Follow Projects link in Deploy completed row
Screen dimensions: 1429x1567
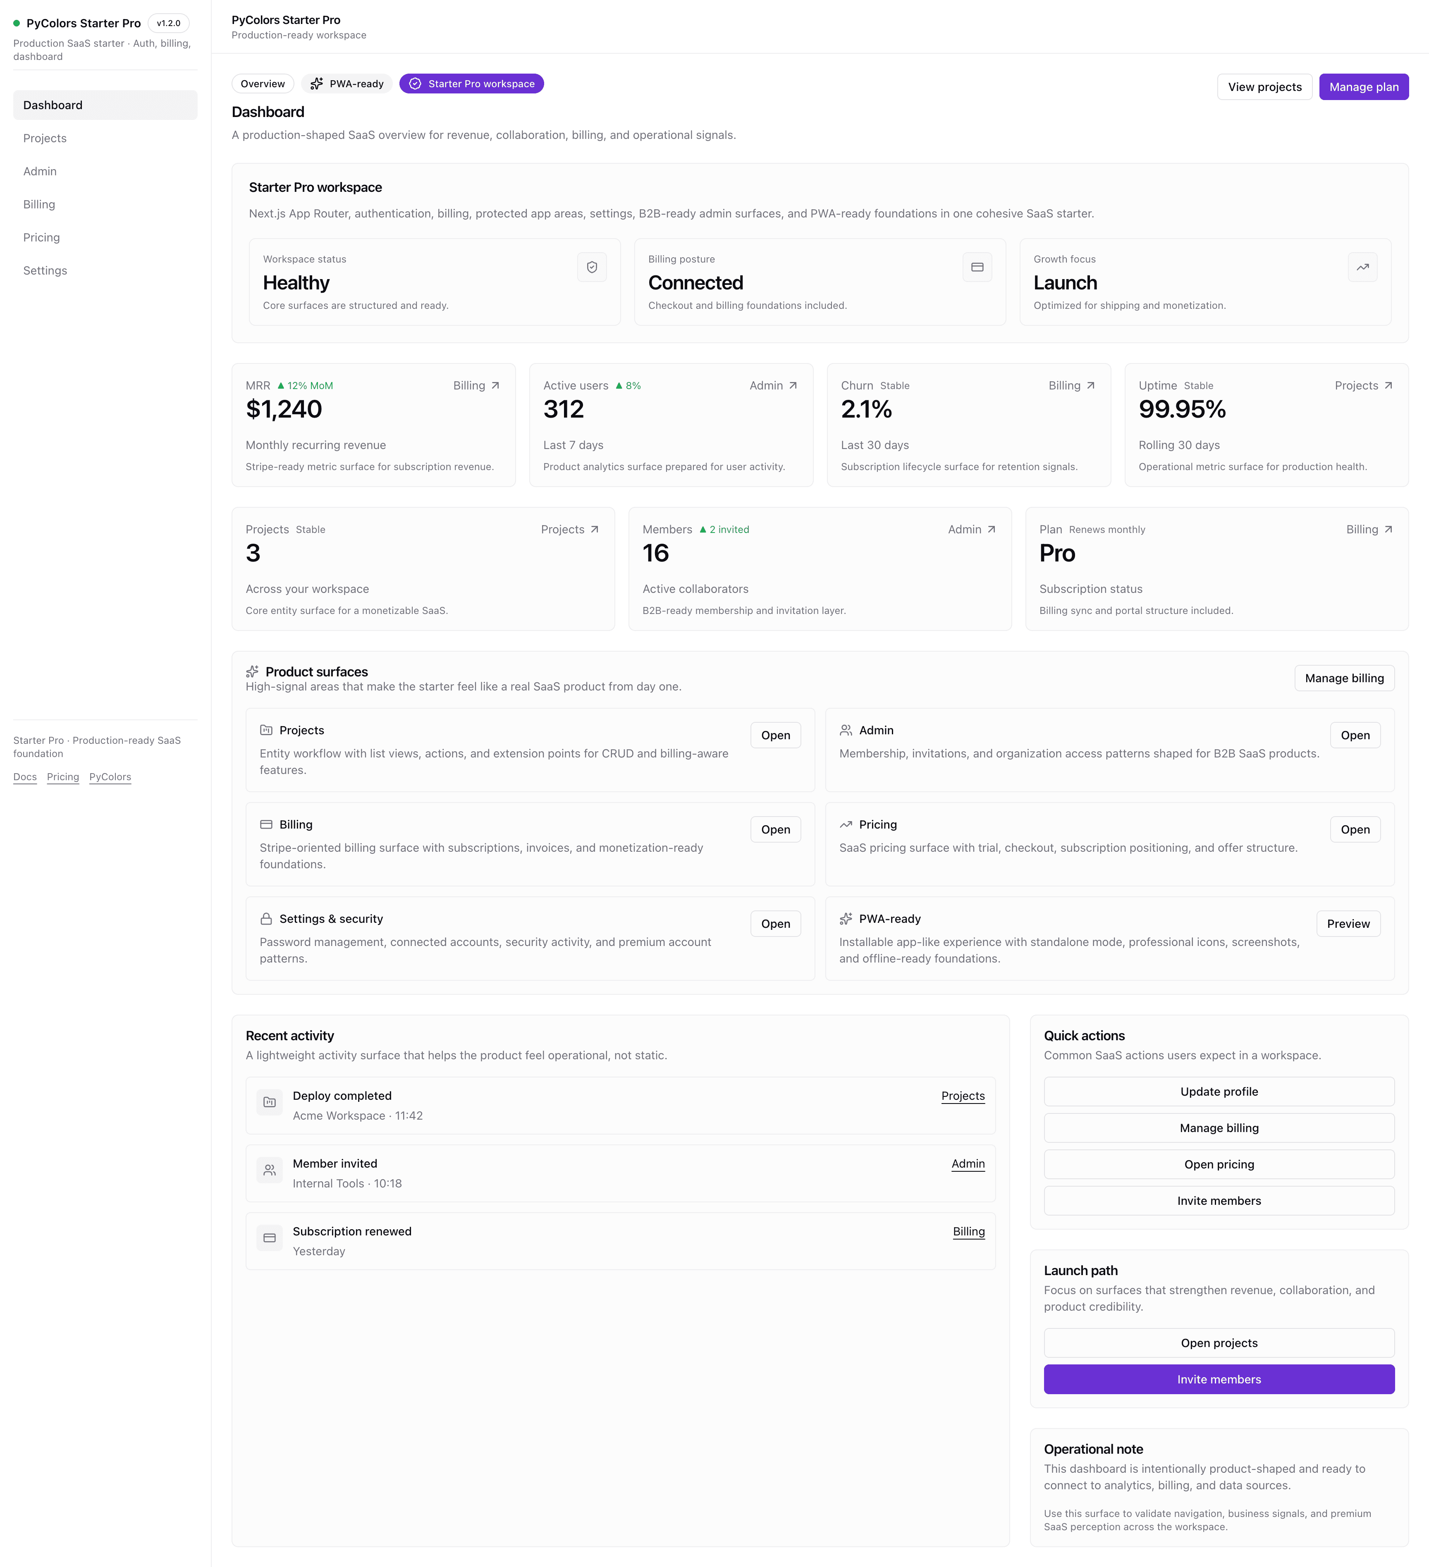pyautogui.click(x=963, y=1096)
